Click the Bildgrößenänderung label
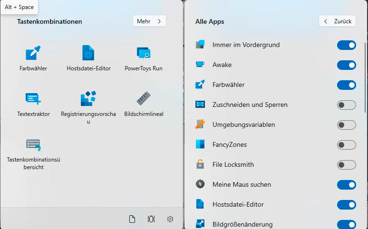This screenshot has height=229, width=368. pos(242,225)
